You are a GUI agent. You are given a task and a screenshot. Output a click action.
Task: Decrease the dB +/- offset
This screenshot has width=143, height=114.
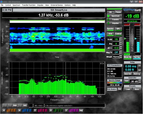coord(121,49)
